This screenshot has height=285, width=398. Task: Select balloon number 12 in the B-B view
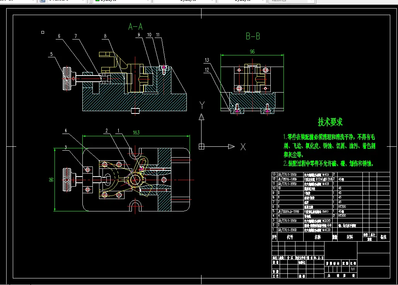pos(207,70)
